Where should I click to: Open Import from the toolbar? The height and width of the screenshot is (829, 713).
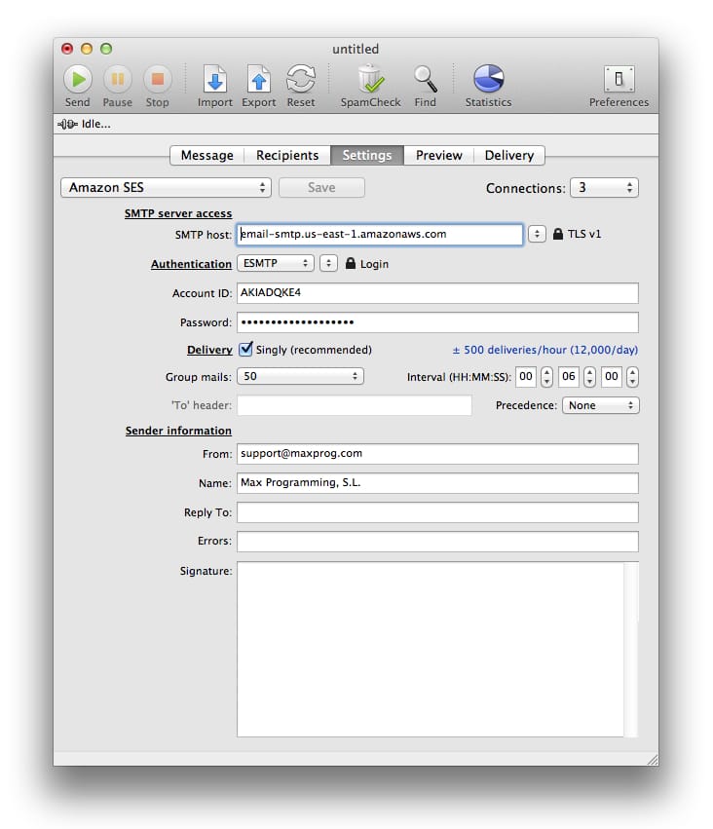pos(215,79)
